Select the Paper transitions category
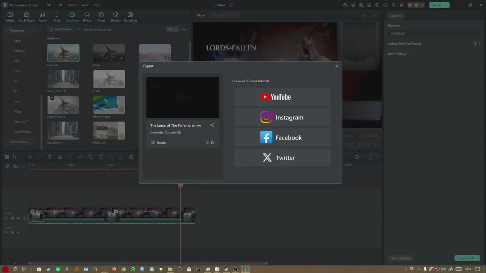Image resolution: width=486 pixels, height=273 pixels. pos(17,41)
